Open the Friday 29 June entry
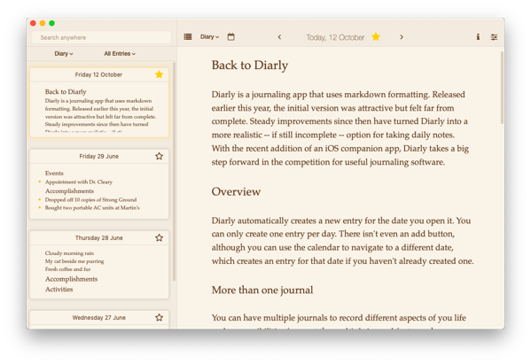Screen dimensions: 531x364 coord(99,184)
